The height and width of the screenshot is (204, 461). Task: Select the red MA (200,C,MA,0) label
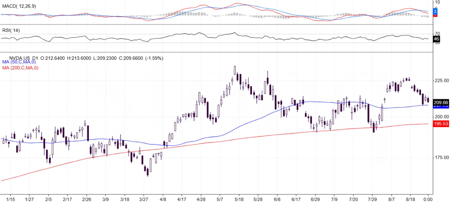[x=20, y=68]
